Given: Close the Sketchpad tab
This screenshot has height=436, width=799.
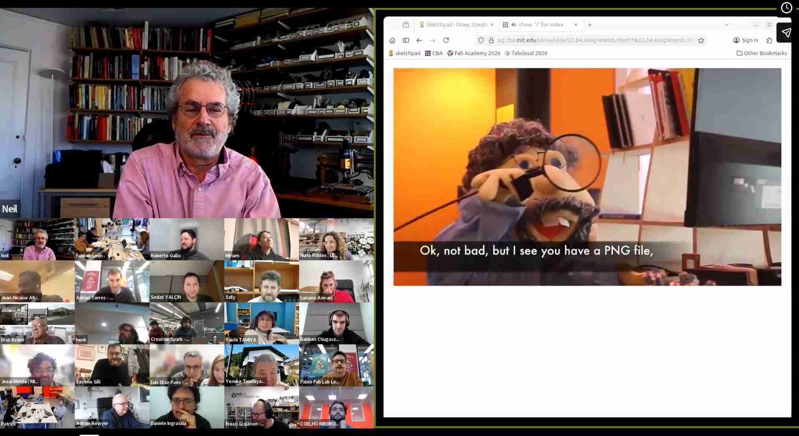Looking at the screenshot, I should pyautogui.click(x=492, y=25).
